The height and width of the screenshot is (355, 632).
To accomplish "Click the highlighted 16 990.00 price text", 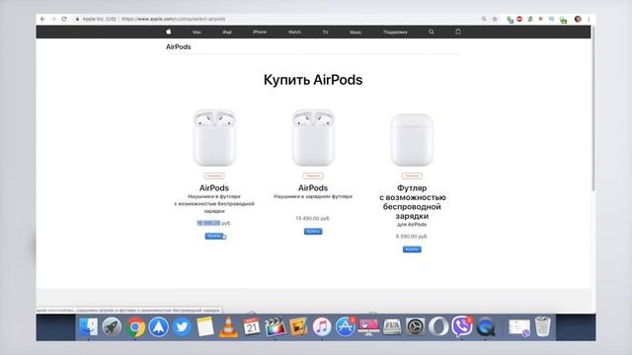I will click(208, 223).
